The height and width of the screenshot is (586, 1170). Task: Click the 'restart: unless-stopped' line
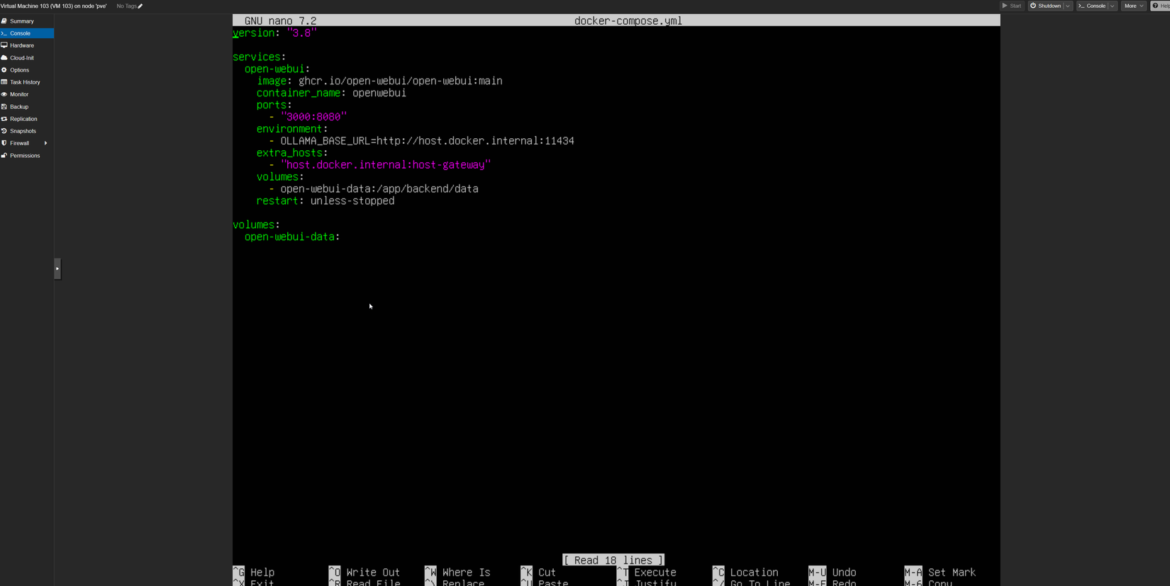coord(325,201)
